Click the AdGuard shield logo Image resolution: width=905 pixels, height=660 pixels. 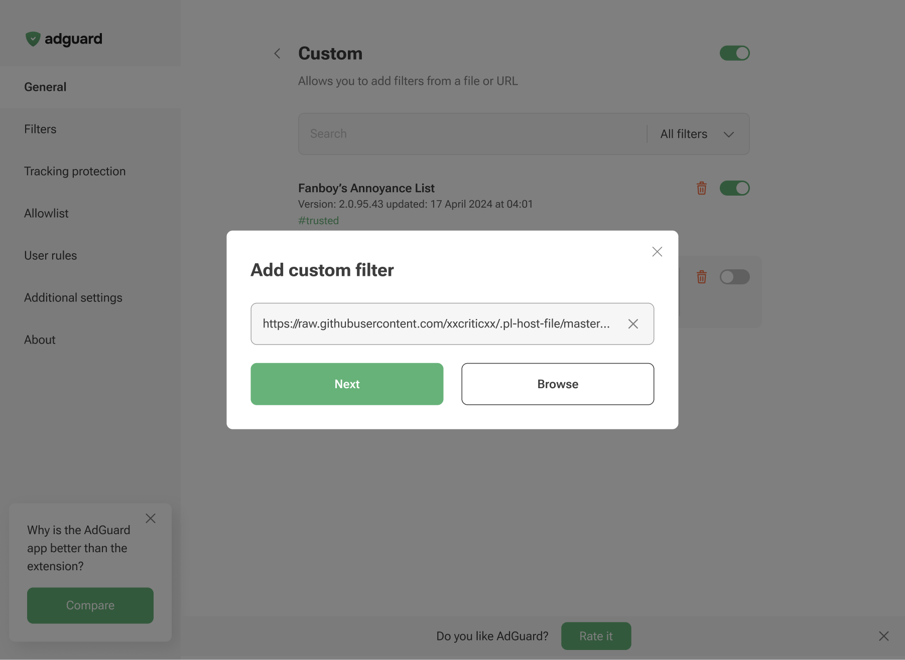33,39
